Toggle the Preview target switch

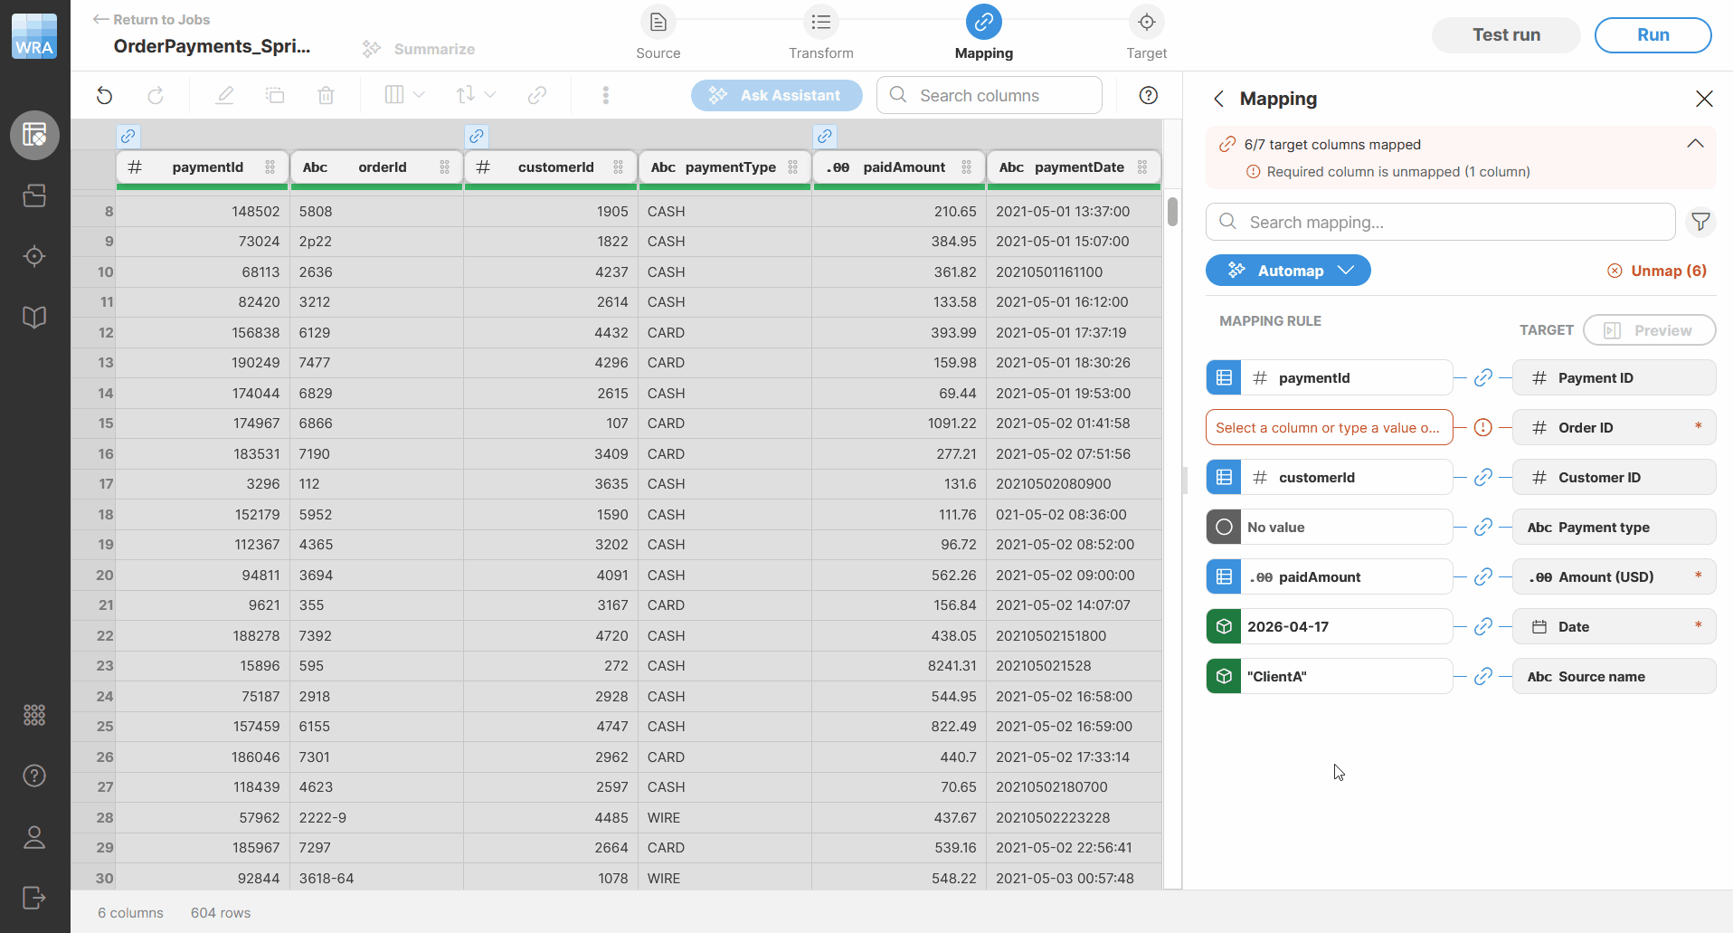point(1649,330)
